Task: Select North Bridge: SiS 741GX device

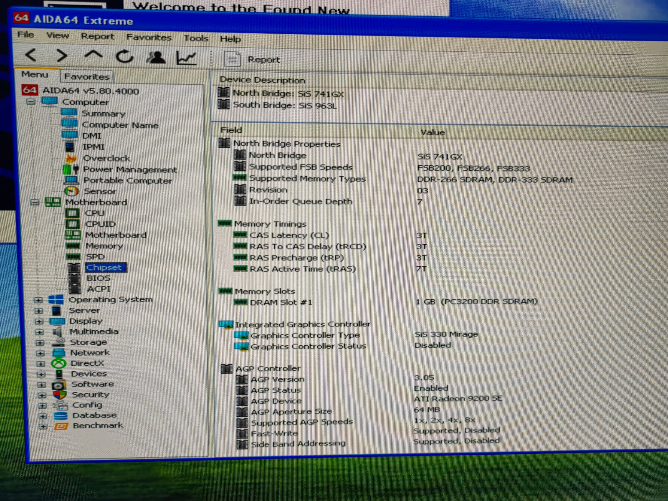Action: pyautogui.click(x=288, y=94)
